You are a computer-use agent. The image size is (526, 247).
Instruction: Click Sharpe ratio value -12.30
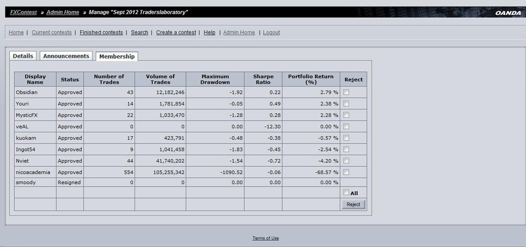(x=272, y=126)
